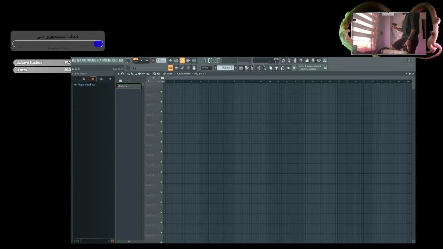Open the ADD menu

[x=84, y=61]
